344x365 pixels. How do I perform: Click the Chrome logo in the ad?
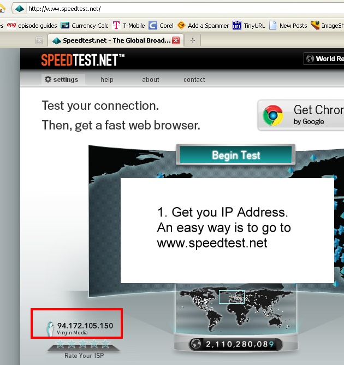[273, 115]
